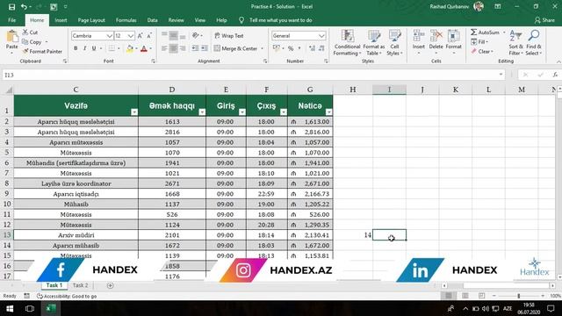The height and width of the screenshot is (316, 562).
Task: Switch to the Data ribbon tab
Action: (x=152, y=20)
